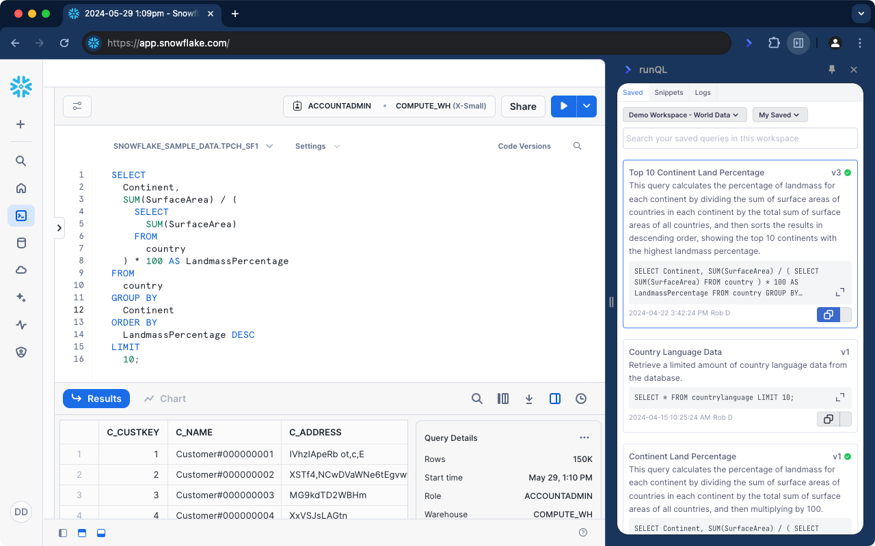Viewport: 875px width, 546px height.
Task: Pin the runQL panel
Action: (832, 70)
